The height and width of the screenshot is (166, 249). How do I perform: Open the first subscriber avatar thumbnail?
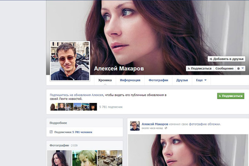click(54, 107)
